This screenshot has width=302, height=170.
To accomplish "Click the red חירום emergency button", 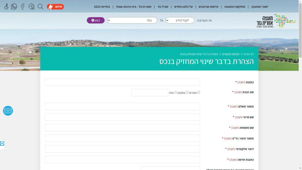I will 55,6.
